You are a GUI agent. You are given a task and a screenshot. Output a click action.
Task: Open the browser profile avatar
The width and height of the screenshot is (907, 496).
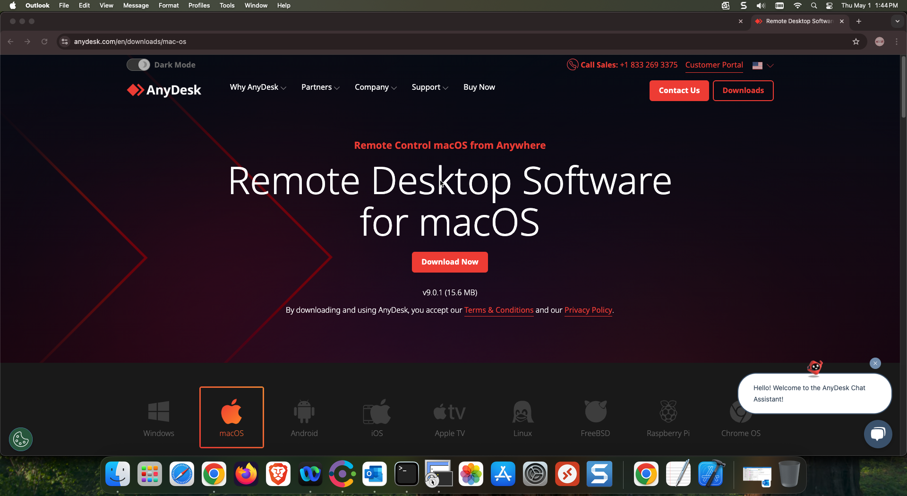pos(880,42)
